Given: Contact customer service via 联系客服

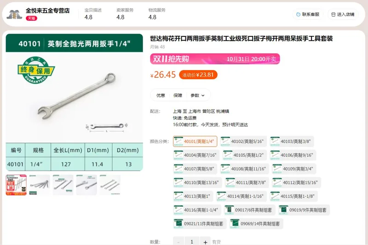Looking at the screenshot, I should click(x=308, y=14).
